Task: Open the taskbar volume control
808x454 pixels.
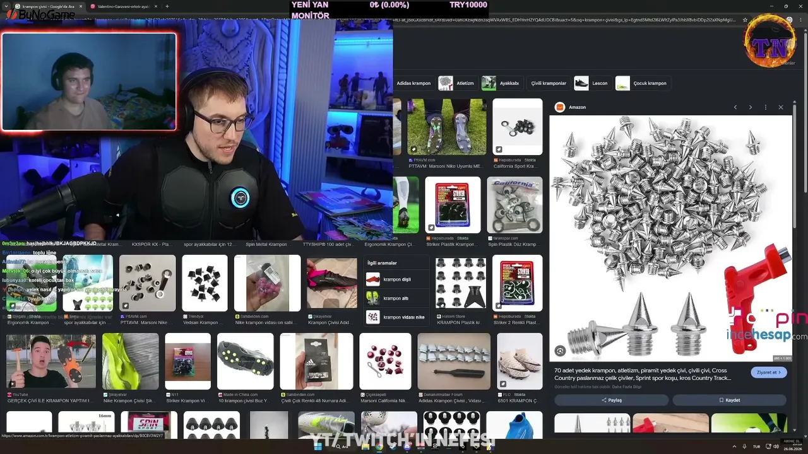Action: pos(776,446)
